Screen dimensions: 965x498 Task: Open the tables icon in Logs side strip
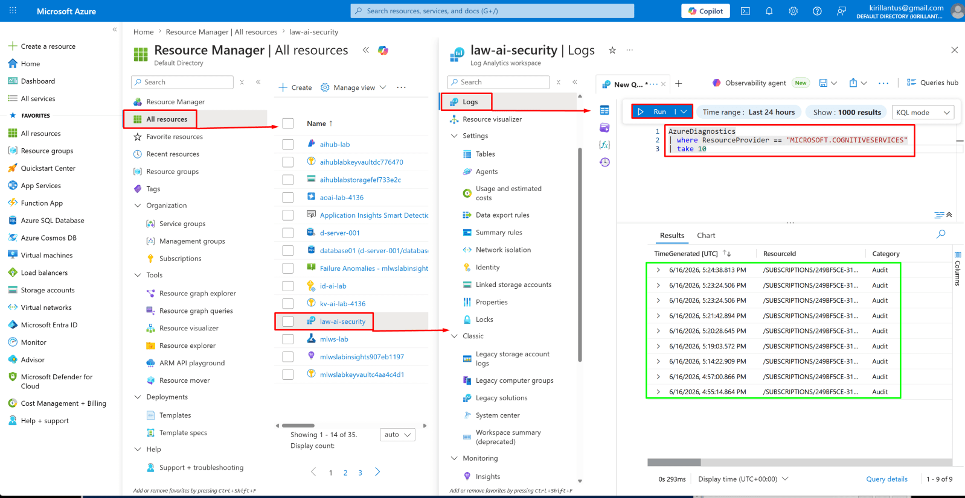(604, 110)
